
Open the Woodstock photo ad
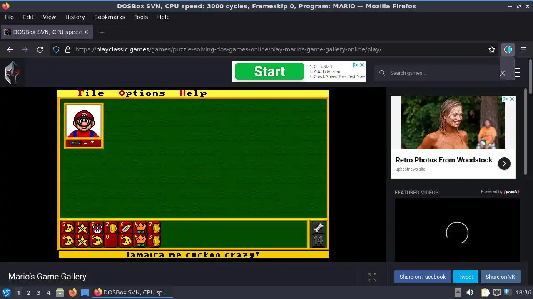point(453,123)
